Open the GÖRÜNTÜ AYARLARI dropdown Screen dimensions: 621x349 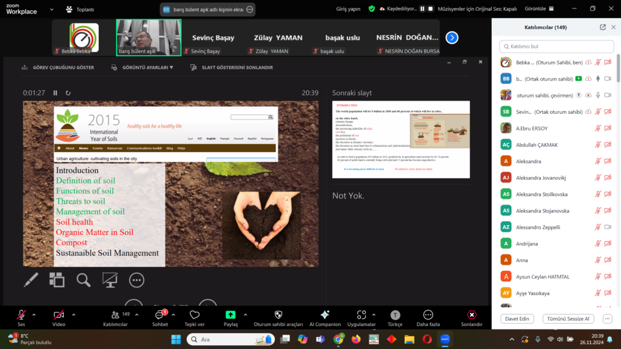click(143, 68)
